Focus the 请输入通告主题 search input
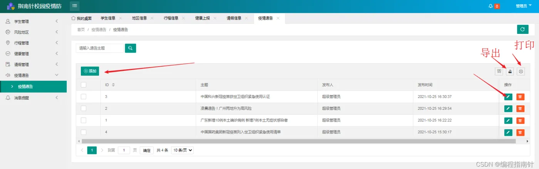 (x=100, y=48)
